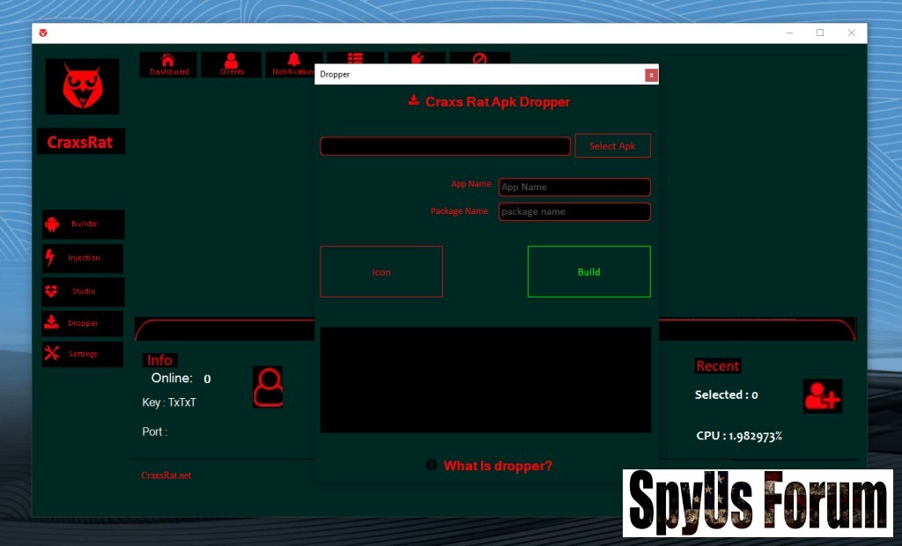Click the blocked-circle icon in the top toolbar

coord(479,59)
